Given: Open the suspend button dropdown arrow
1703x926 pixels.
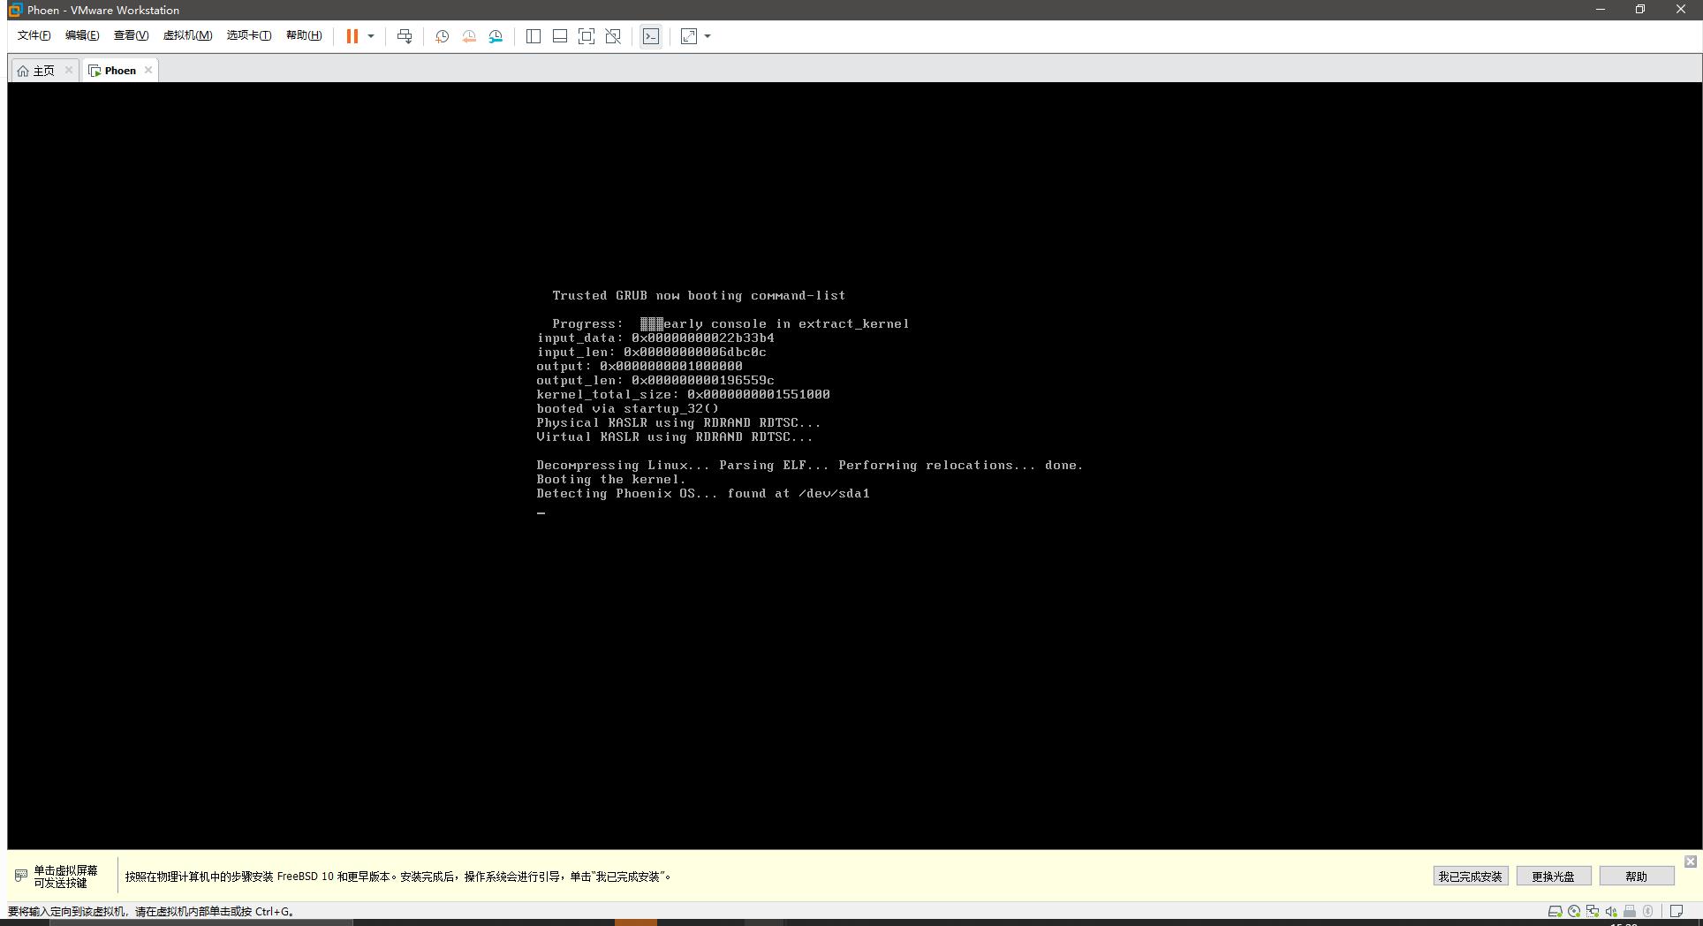Looking at the screenshot, I should 371,36.
